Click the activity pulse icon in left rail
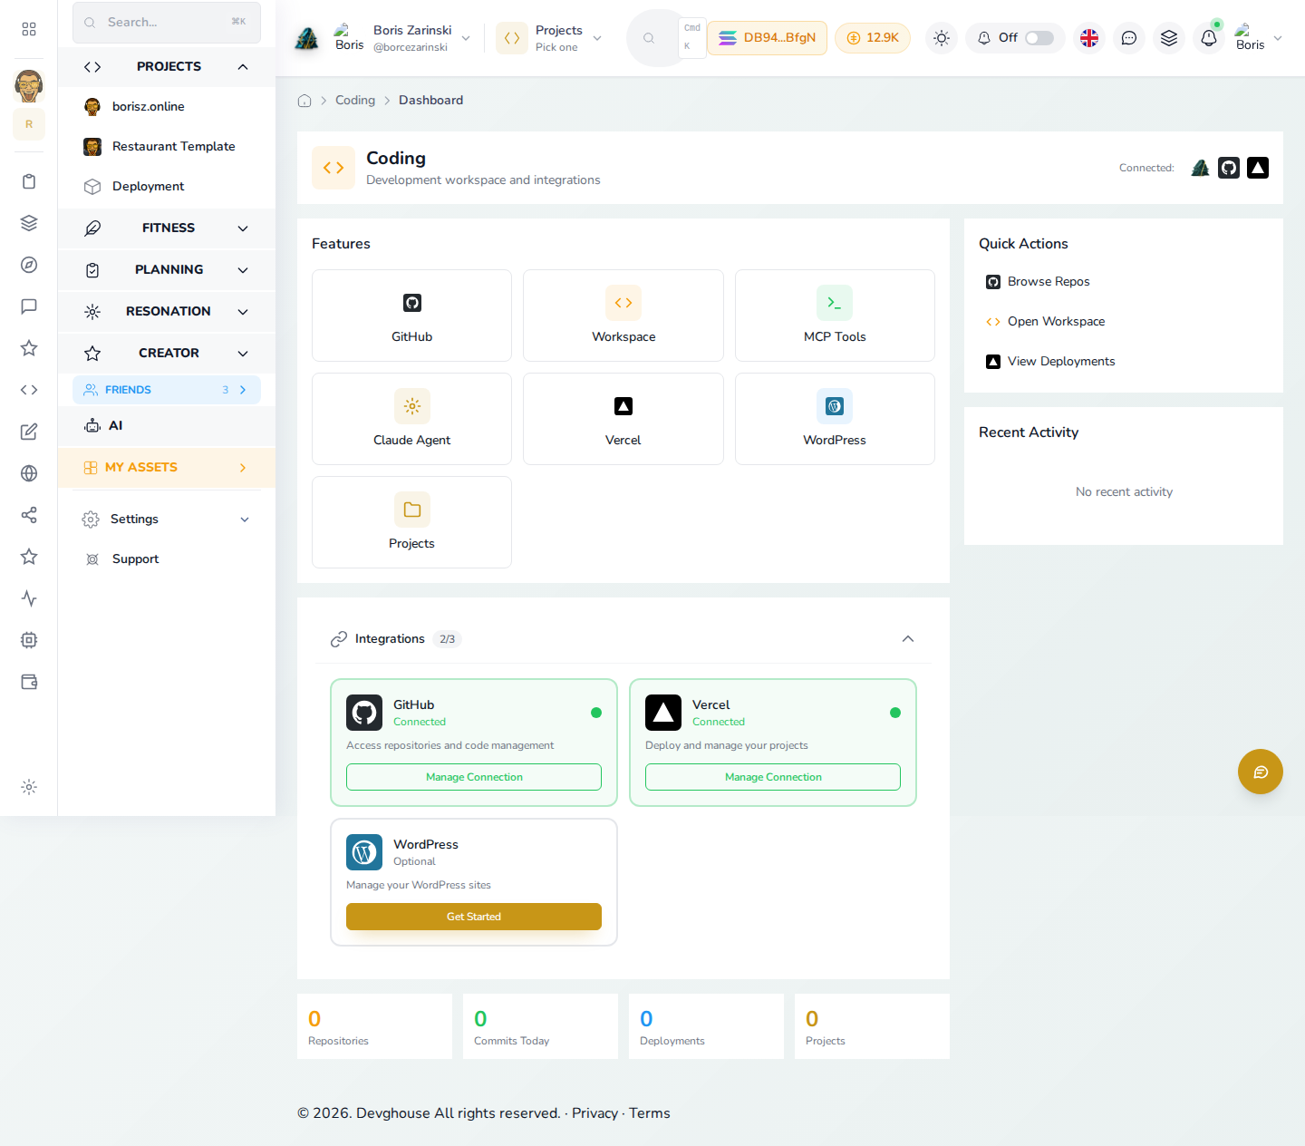The image size is (1305, 1146). pyautogui.click(x=29, y=598)
